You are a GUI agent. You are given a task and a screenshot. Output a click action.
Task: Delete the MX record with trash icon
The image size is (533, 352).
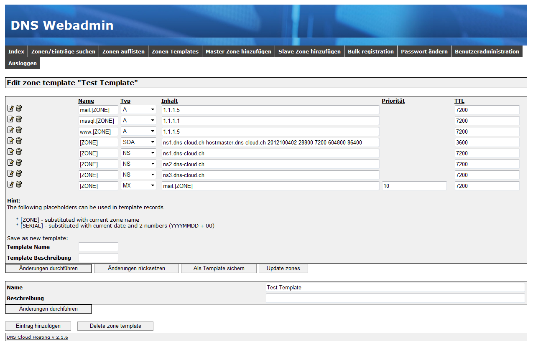pos(19,185)
